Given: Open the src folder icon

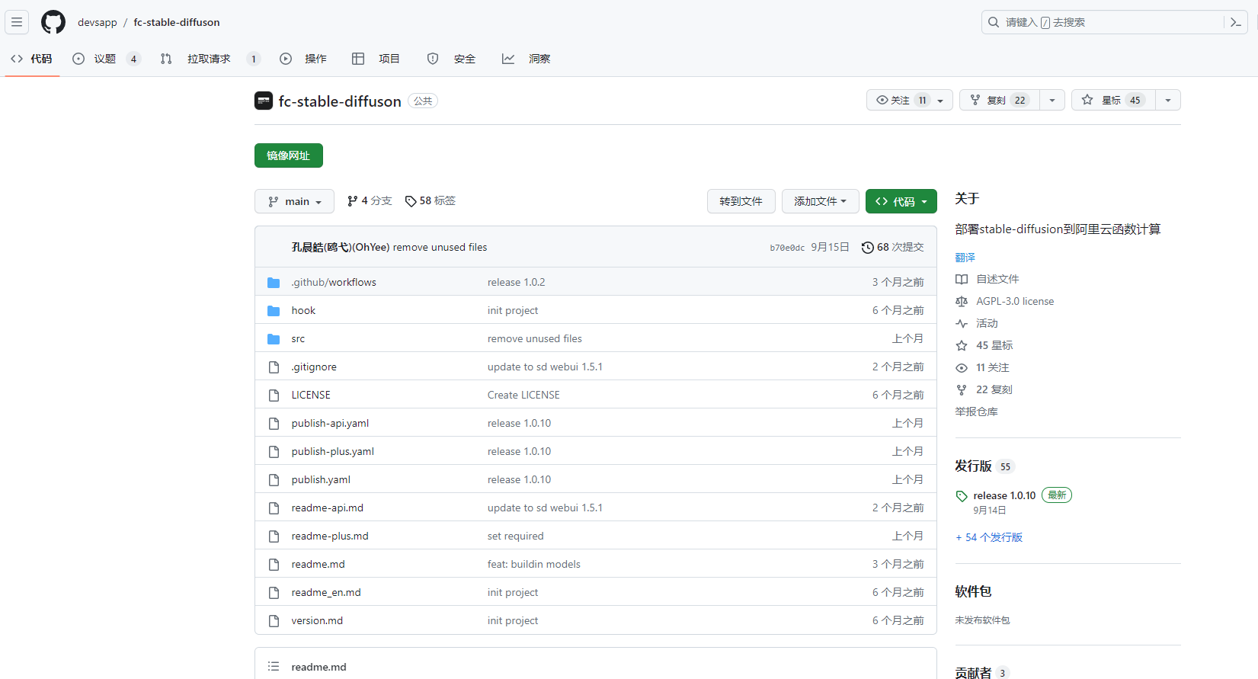Looking at the screenshot, I should coord(274,339).
